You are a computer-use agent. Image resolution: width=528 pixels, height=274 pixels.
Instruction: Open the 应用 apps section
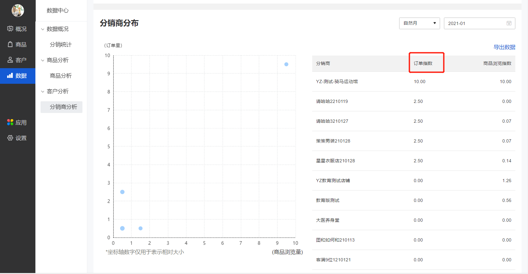(18, 122)
